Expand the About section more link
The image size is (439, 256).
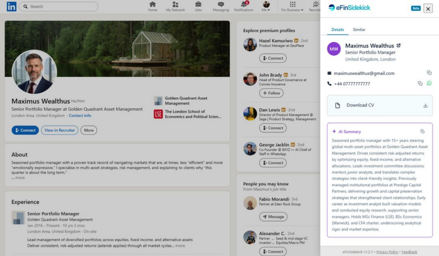pyautogui.click(x=20, y=178)
